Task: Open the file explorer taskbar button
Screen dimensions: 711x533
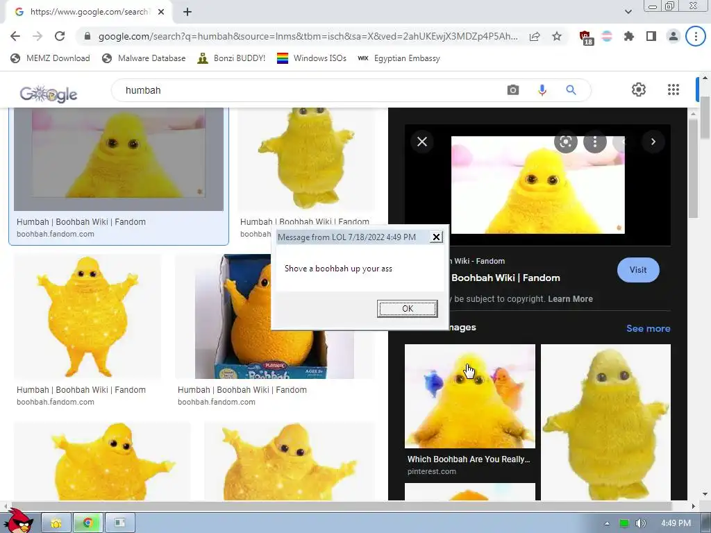Action: pyautogui.click(x=56, y=523)
